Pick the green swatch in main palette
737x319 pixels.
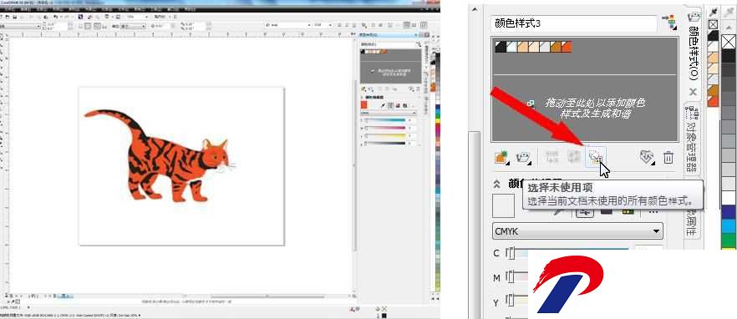729,240
